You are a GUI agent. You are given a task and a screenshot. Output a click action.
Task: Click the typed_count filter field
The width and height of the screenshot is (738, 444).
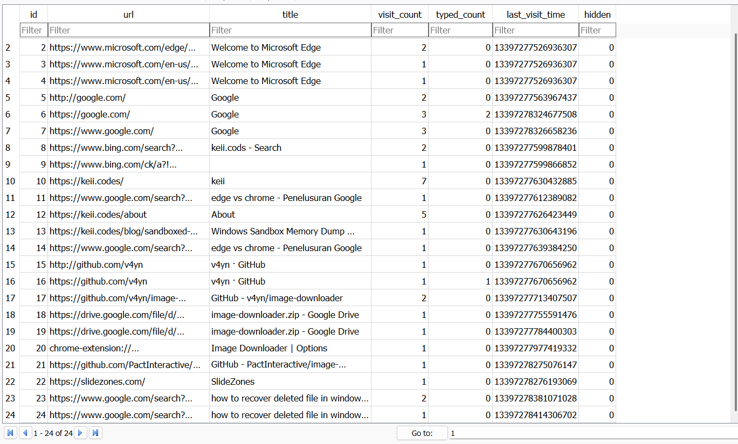pyautogui.click(x=460, y=30)
